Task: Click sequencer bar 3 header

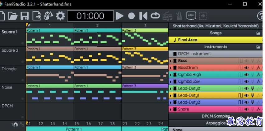Action: pyautogui.click(x=145, y=26)
